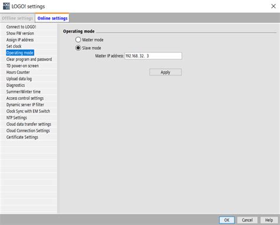The height and width of the screenshot is (225, 280).
Task: Open Cloud data transfer settings
Action: pyautogui.click(x=29, y=124)
